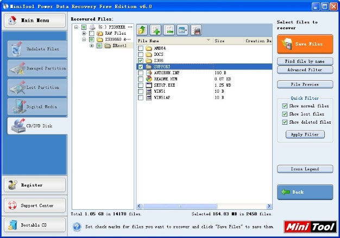This screenshot has width=340, height=238.
Task: Click the horizontal scrollbar right arrow
Action: [269, 206]
